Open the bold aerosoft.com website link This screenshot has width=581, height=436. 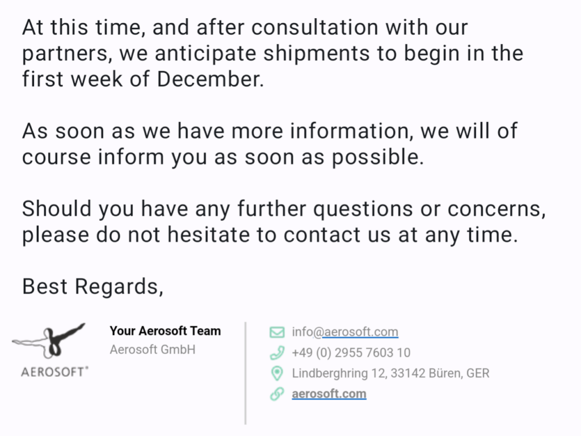tap(329, 394)
